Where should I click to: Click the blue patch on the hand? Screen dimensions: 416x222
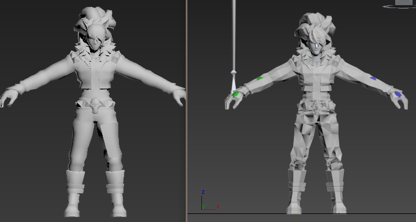point(398,94)
